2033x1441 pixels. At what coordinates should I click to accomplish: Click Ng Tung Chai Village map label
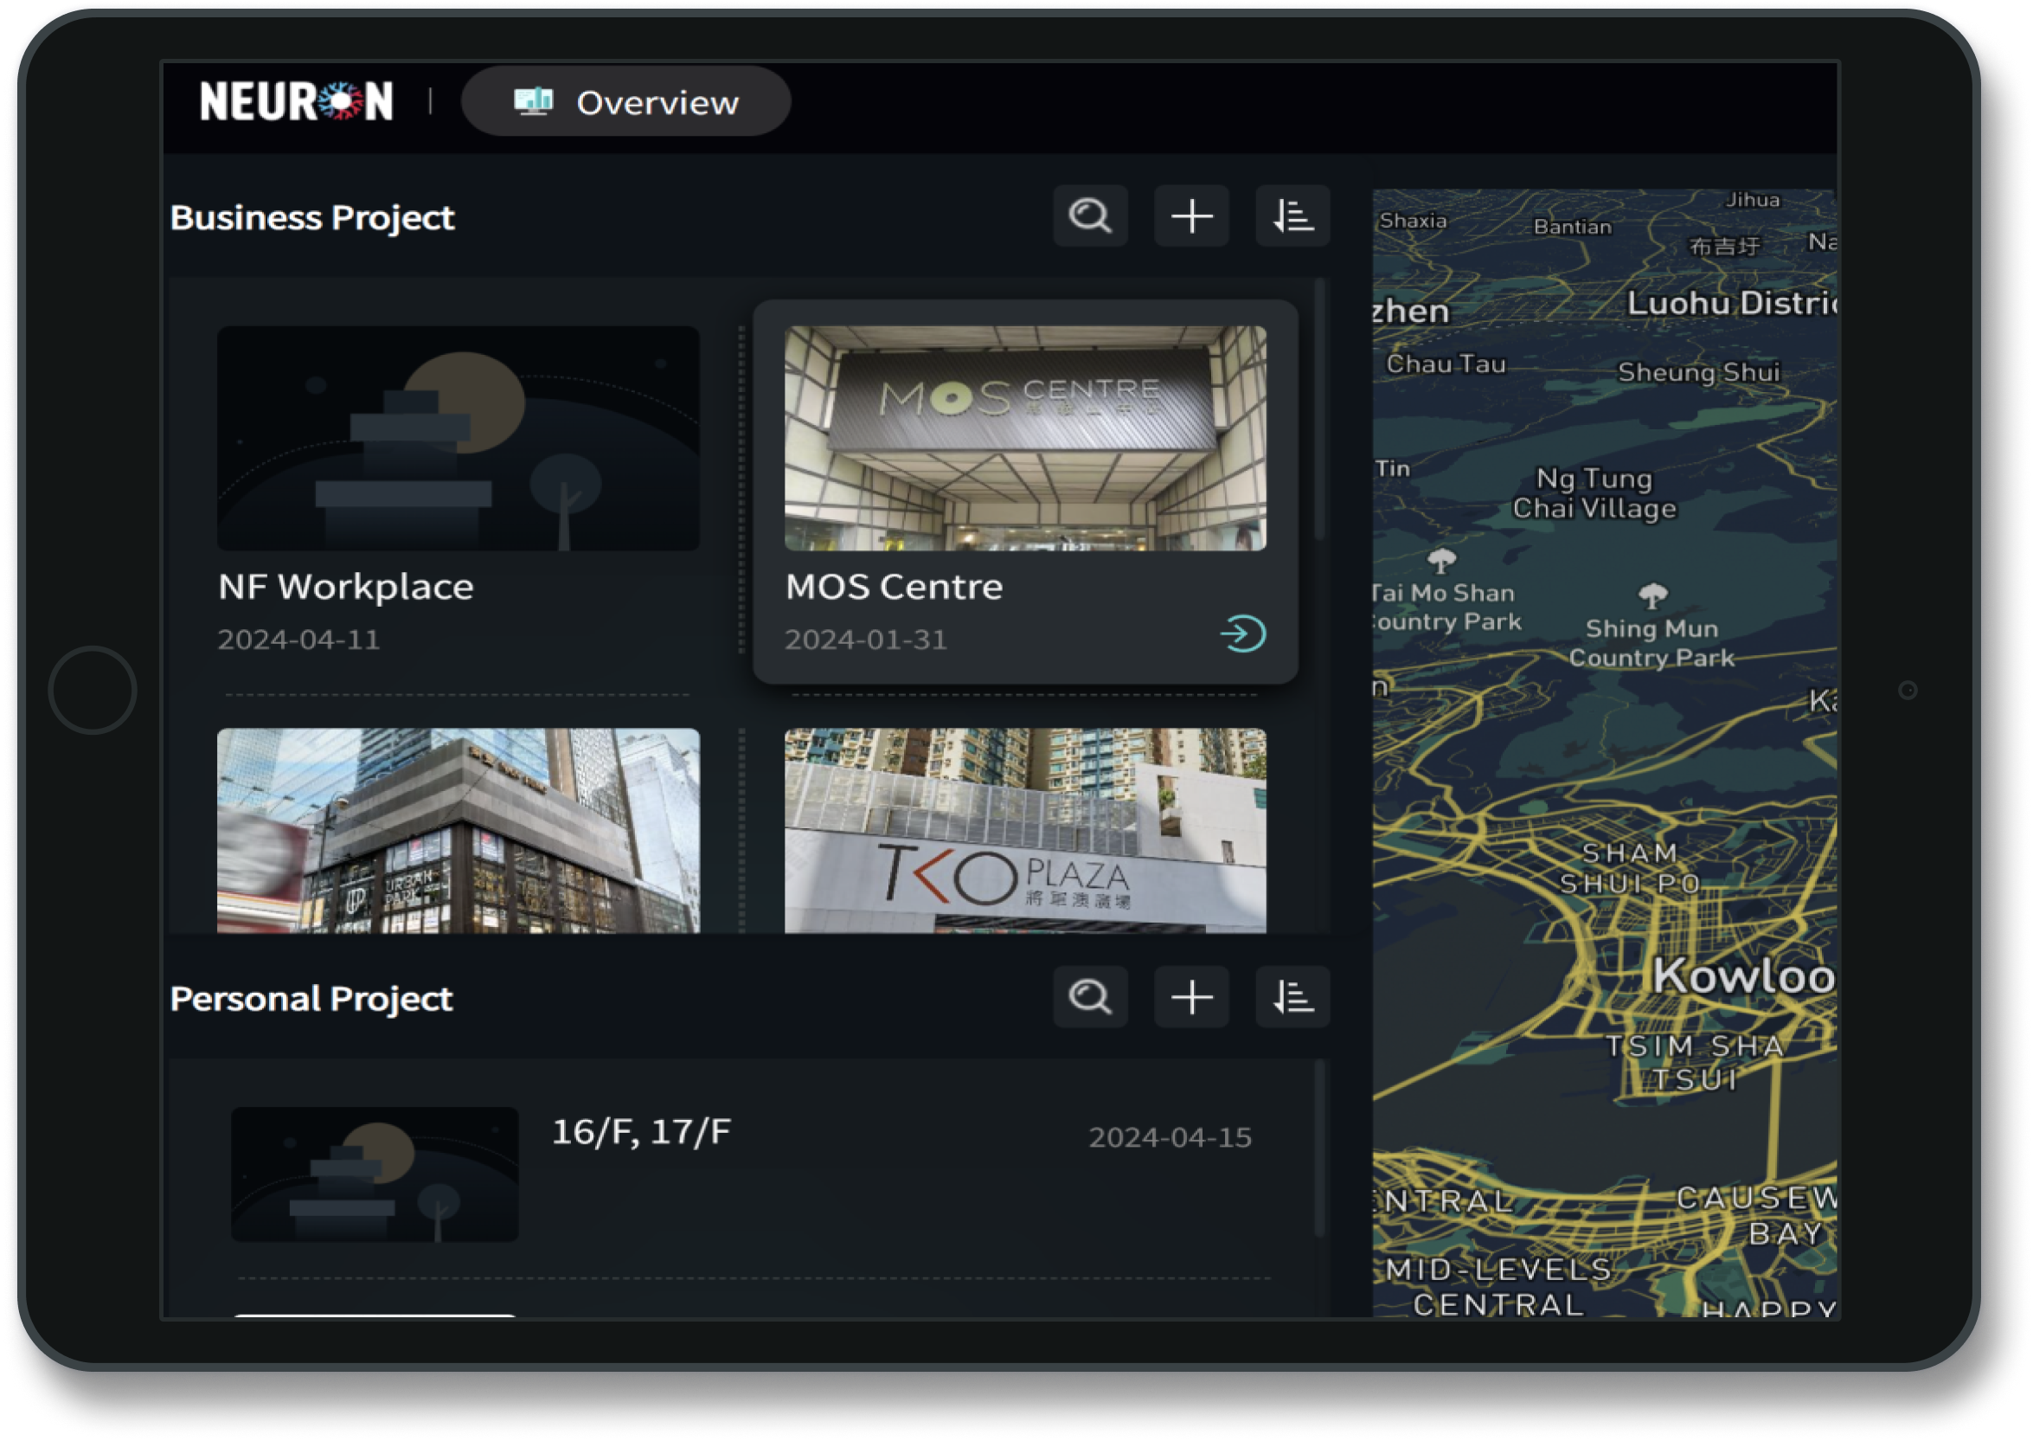pyautogui.click(x=1594, y=493)
